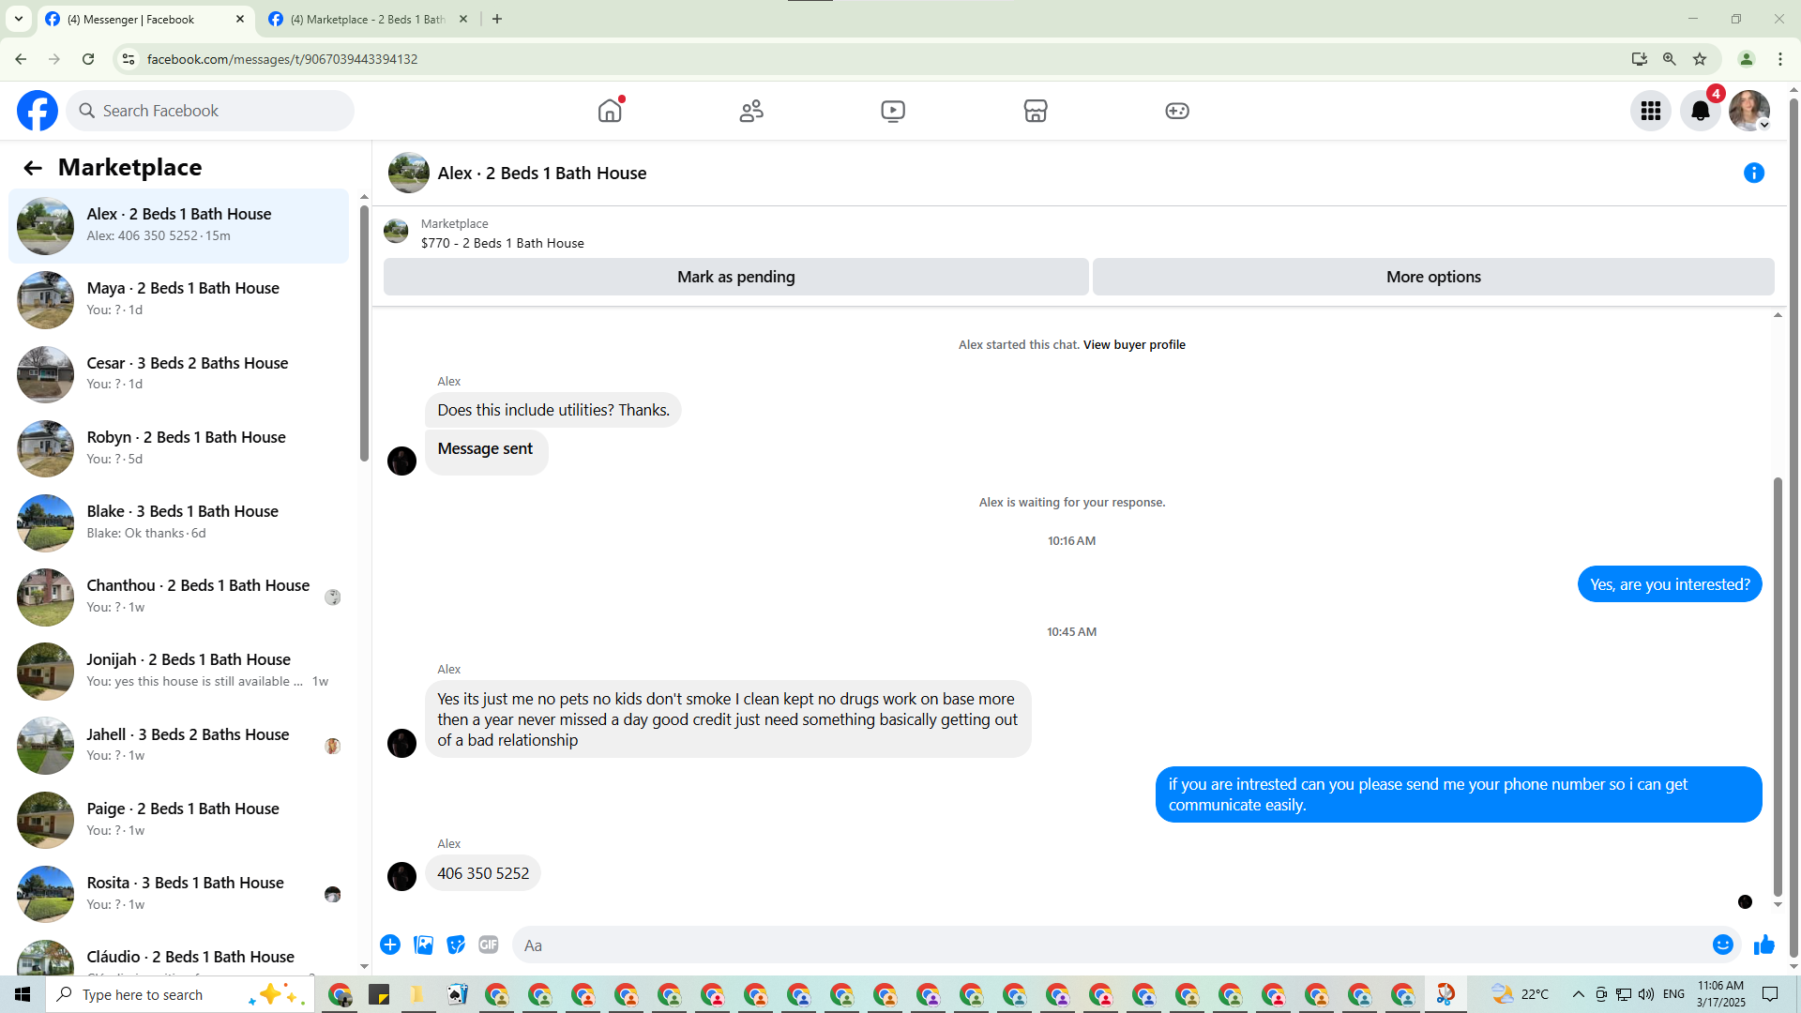Open conversation information (i) icon
Screen dimensions: 1801x1013
[1754, 173]
